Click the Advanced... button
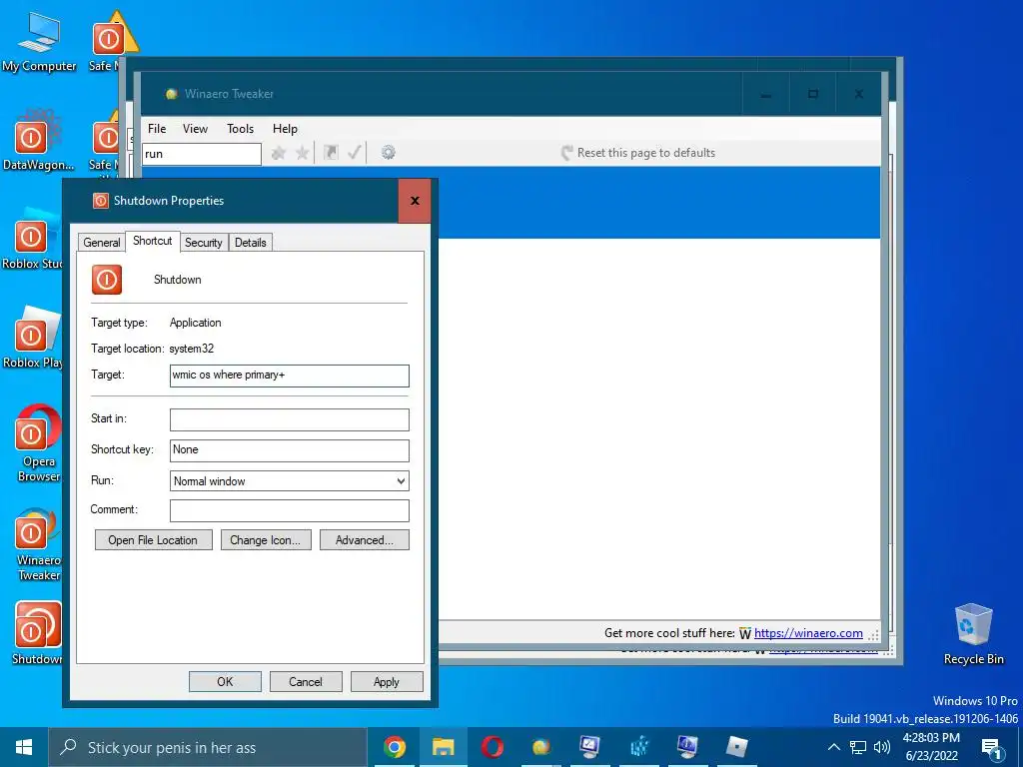1023x767 pixels. tap(364, 540)
